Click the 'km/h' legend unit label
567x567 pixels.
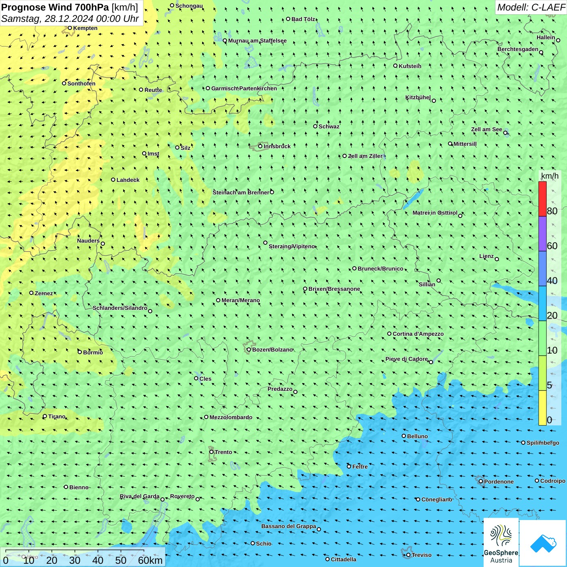tap(550, 176)
